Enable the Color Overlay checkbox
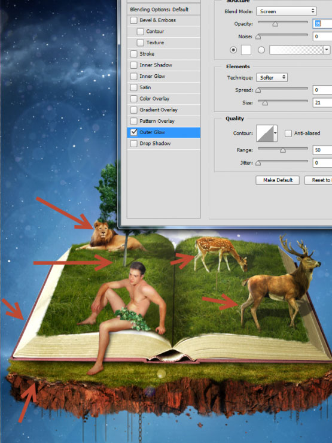This screenshot has height=443, width=332. 133,99
